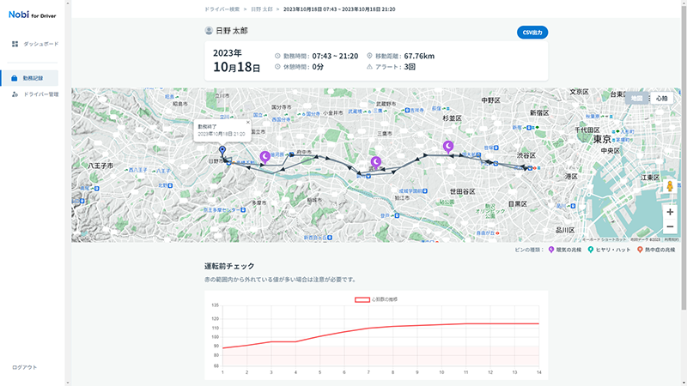The height and width of the screenshot is (386, 687).
Task: Click 日野 太郎 breadcrumb link
Action: (x=262, y=8)
